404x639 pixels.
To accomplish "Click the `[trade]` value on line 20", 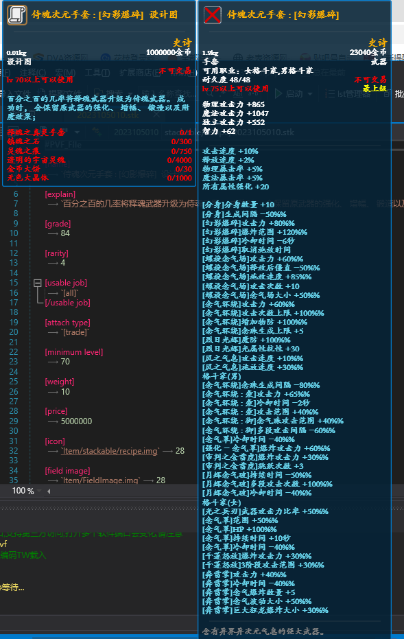I will 75,332.
